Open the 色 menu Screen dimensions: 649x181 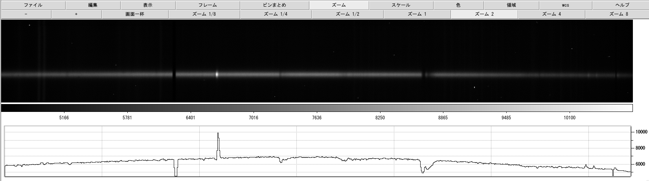tap(458, 5)
